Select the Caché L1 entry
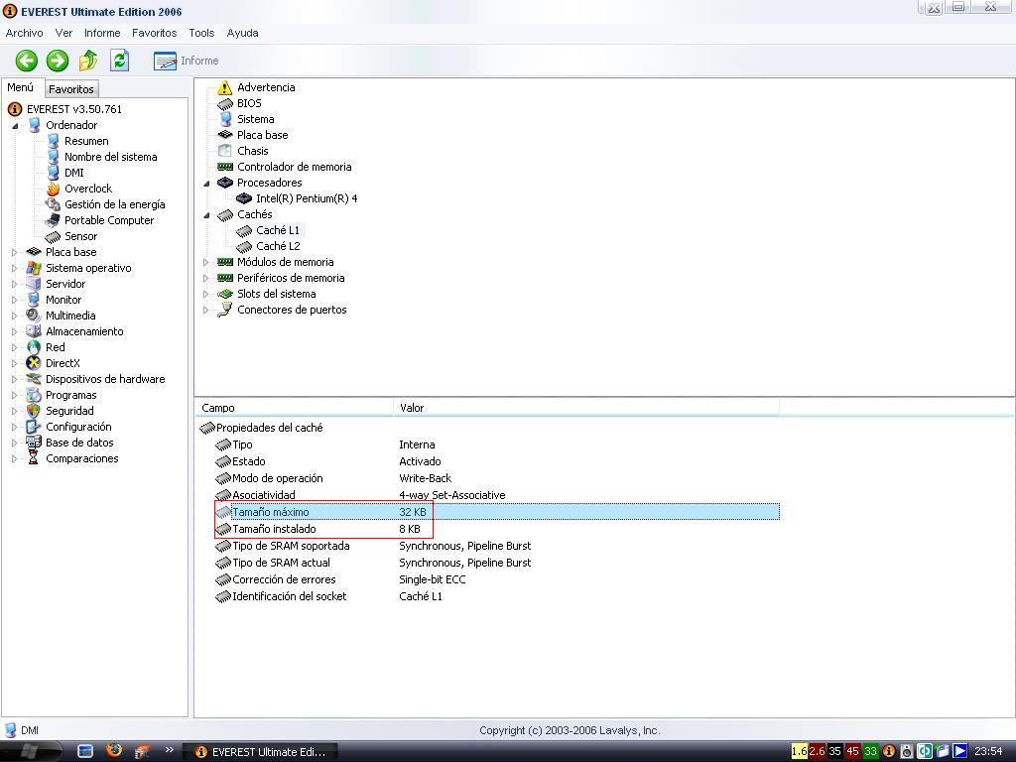The width and height of the screenshot is (1016, 762). pyautogui.click(x=278, y=230)
